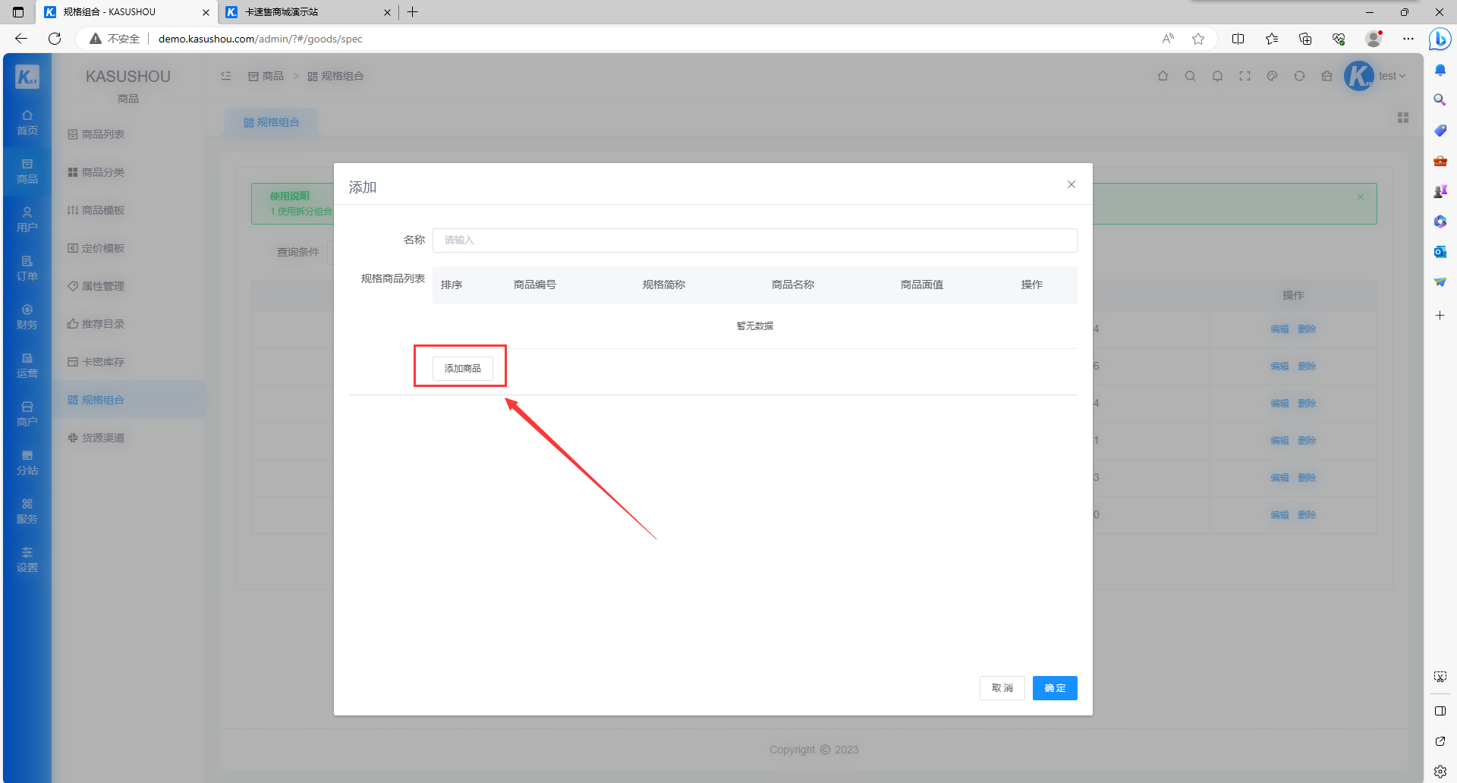Open browser collections icon
The height and width of the screenshot is (783, 1457).
pos(1305,39)
